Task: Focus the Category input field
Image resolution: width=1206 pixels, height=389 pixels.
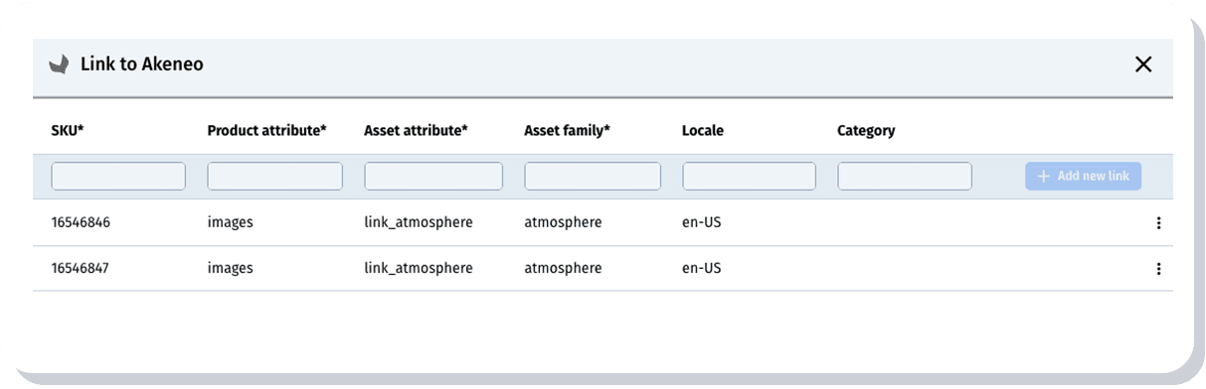Action: (x=905, y=177)
